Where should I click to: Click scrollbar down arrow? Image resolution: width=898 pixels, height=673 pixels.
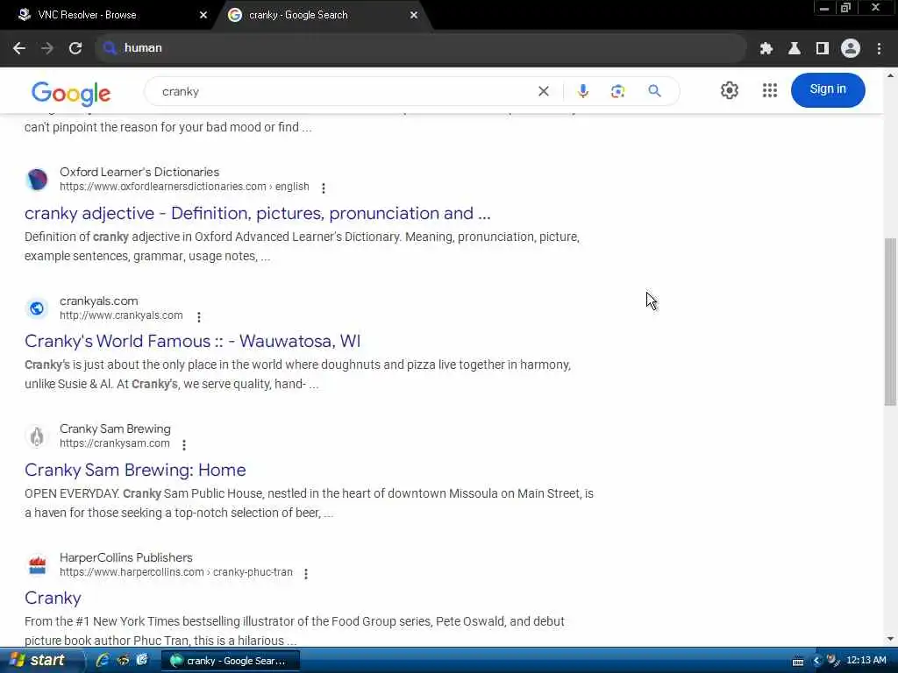891,639
